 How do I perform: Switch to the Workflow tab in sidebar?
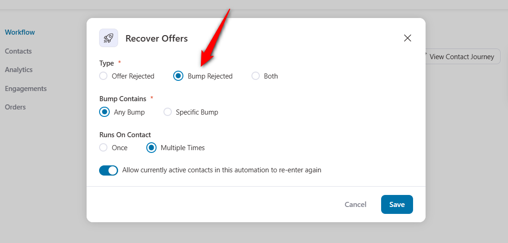point(20,32)
